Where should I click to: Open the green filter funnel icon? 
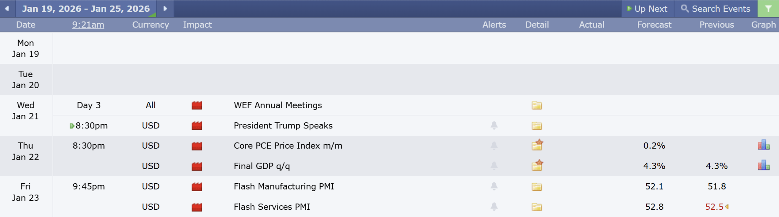pyautogui.click(x=768, y=9)
